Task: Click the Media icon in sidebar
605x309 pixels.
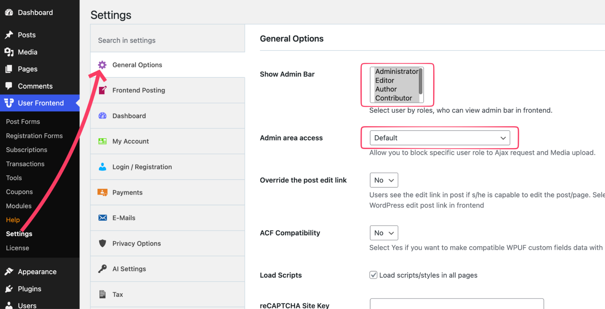Action: [x=9, y=52]
